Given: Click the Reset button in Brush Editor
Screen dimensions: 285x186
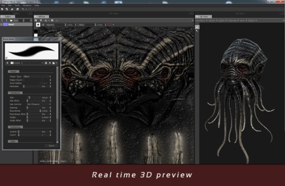Looking at the screenshot, I should [x=52, y=146].
